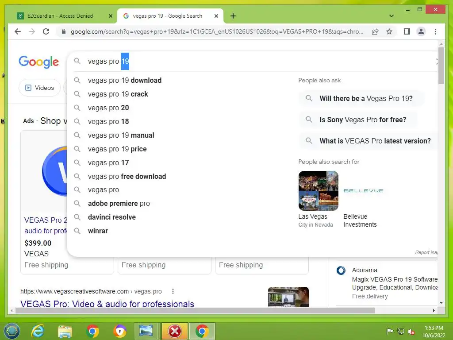Open Las Vegas city thumbnail
This screenshot has width=453, height=340.
(x=318, y=190)
